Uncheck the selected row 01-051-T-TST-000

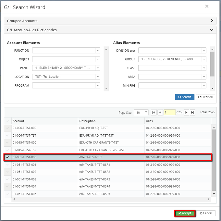click(x=7, y=157)
